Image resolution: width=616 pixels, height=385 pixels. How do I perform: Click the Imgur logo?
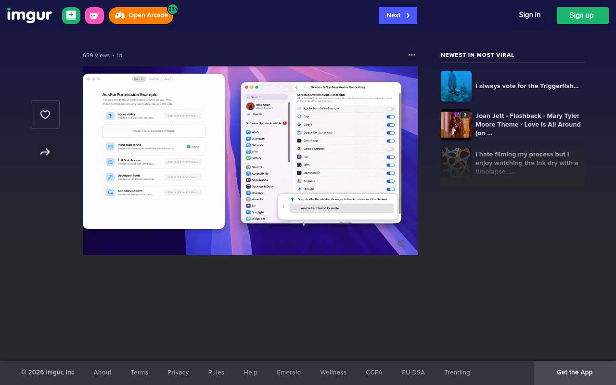coord(29,15)
